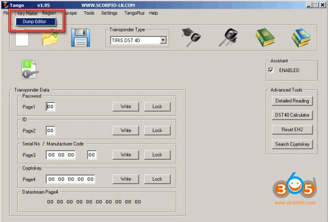Open the single green book icon
This screenshot has height=222, width=330.
[265, 37]
